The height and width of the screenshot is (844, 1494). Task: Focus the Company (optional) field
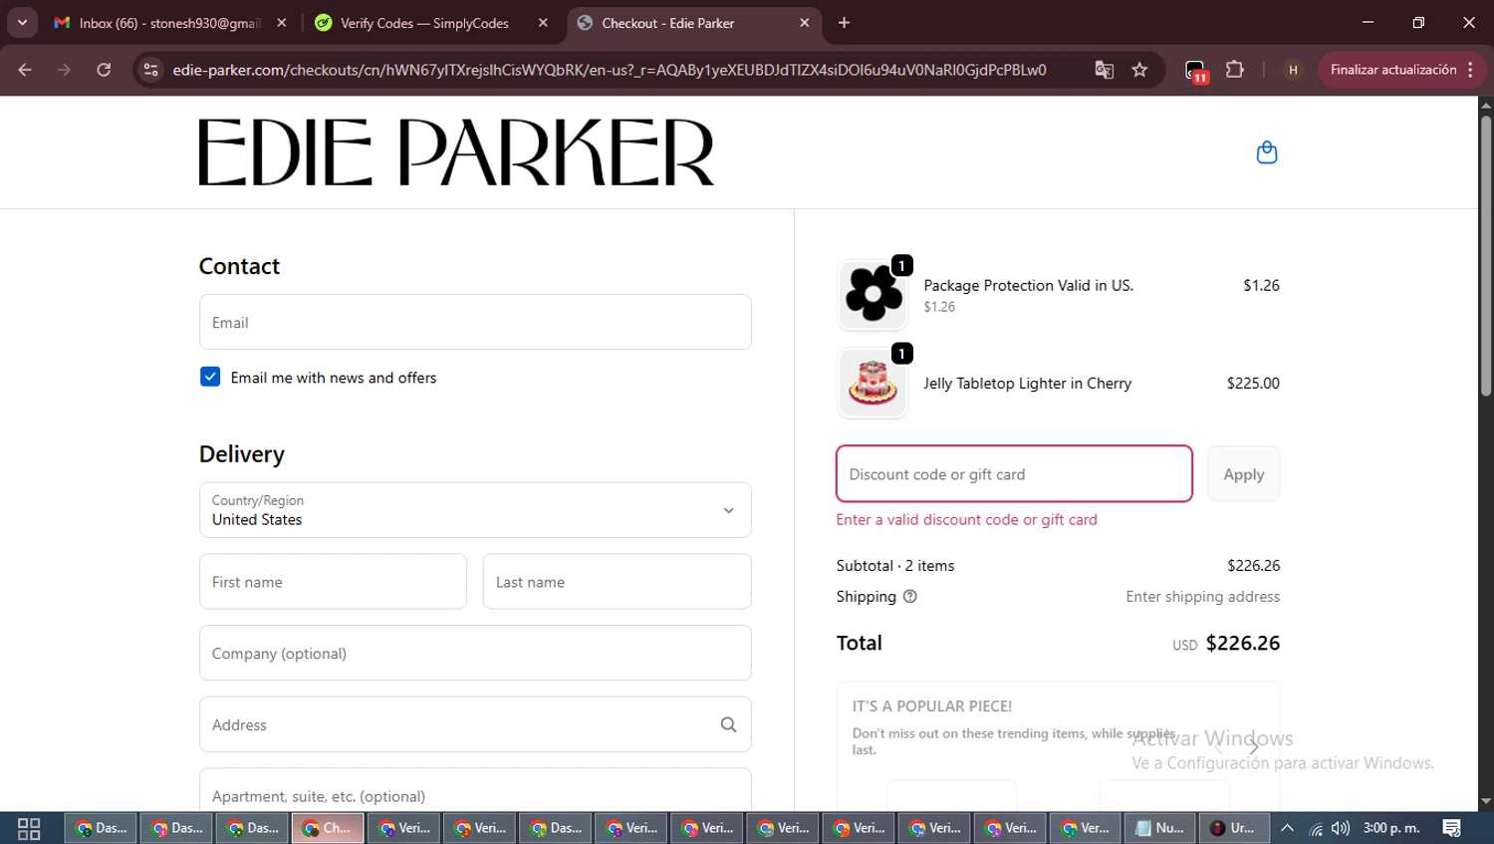(x=475, y=654)
